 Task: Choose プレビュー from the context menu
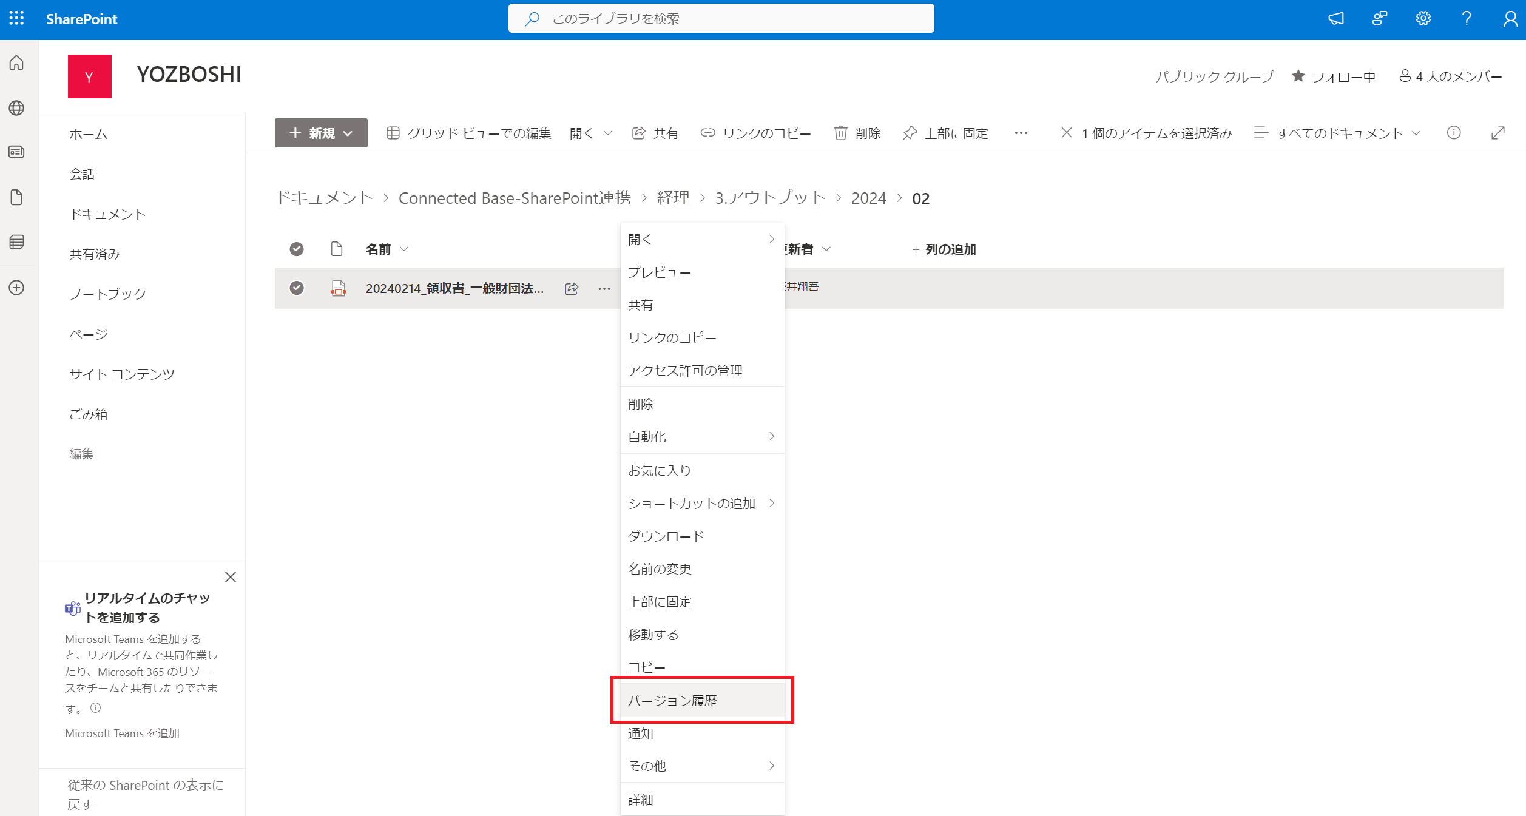pyautogui.click(x=702, y=272)
